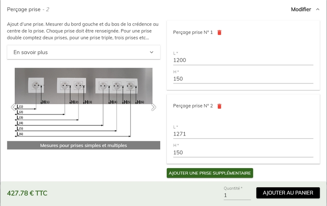This screenshot has width=327, height=206.
Task: Delete Perçage prise N° 2 with trash icon
Action: pos(219,106)
